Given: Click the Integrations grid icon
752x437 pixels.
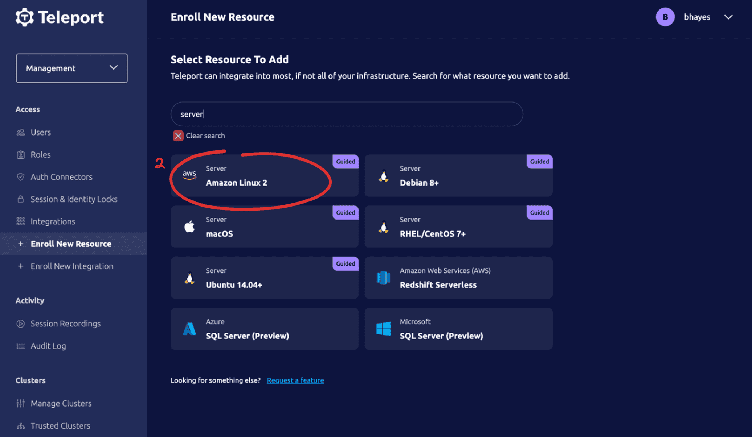Looking at the screenshot, I should [21, 221].
